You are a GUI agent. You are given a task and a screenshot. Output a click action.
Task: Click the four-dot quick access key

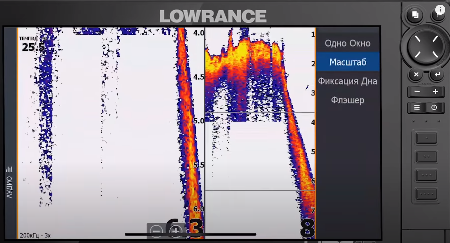click(426, 194)
